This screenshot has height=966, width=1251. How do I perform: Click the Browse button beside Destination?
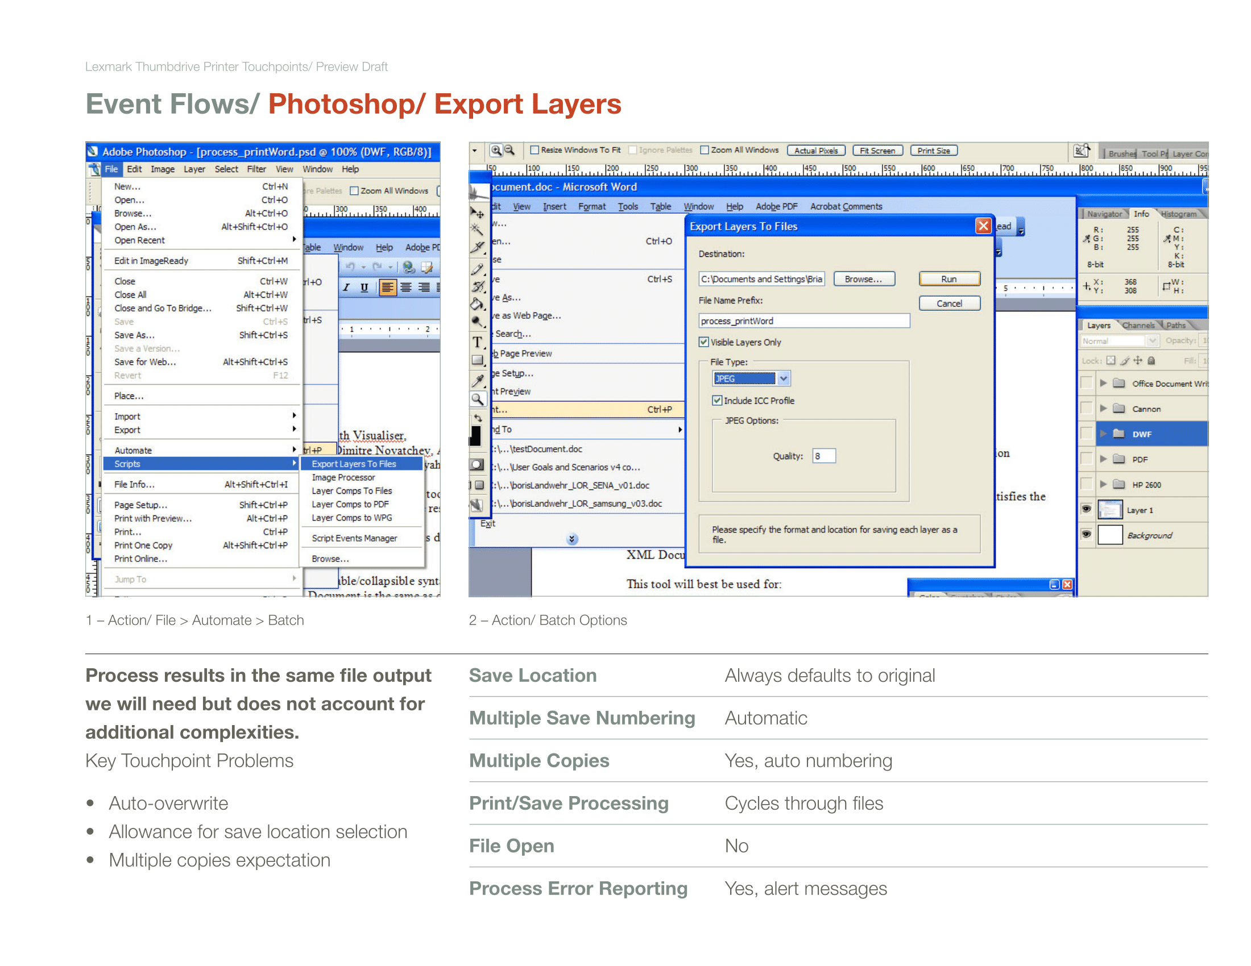pos(863,278)
